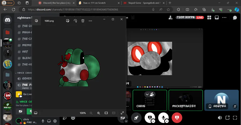Open browser extensions puzzle icon
Viewport: 241px width, 125px height.
pyautogui.click(x=178, y=10)
